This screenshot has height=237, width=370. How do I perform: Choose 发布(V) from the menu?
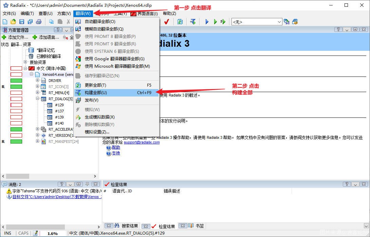[x=116, y=100]
